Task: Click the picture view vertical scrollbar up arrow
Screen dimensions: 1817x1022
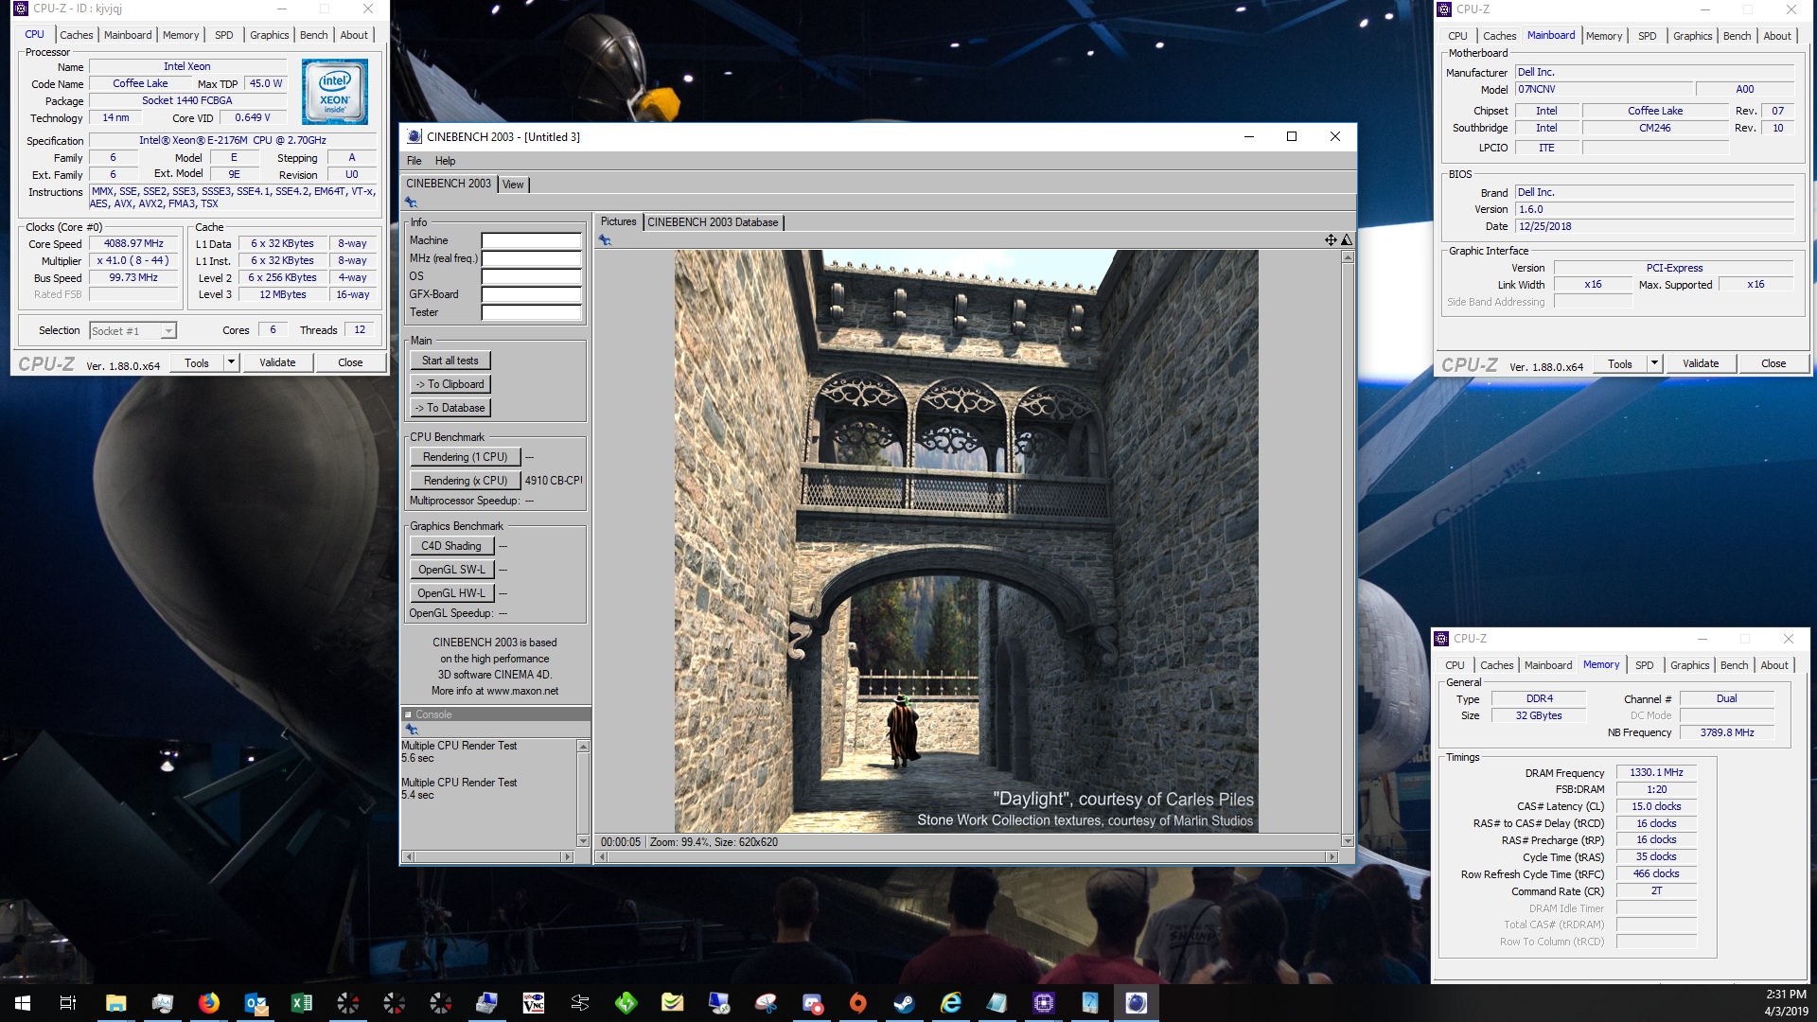Action: click(1348, 257)
